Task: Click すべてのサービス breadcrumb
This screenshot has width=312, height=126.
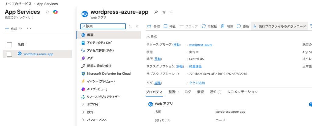Action: tap(18, 4)
